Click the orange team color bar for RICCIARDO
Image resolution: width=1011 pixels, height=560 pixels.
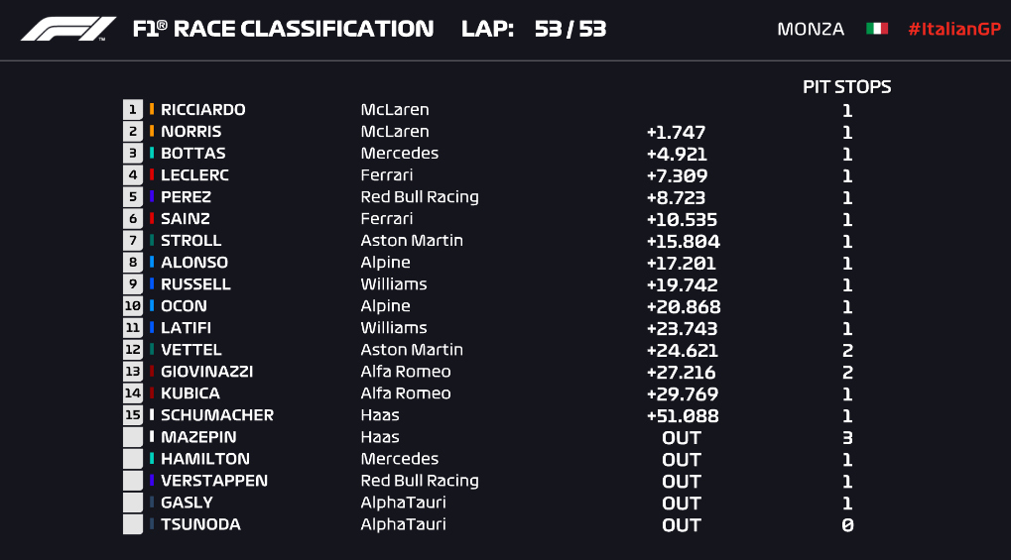pos(152,110)
